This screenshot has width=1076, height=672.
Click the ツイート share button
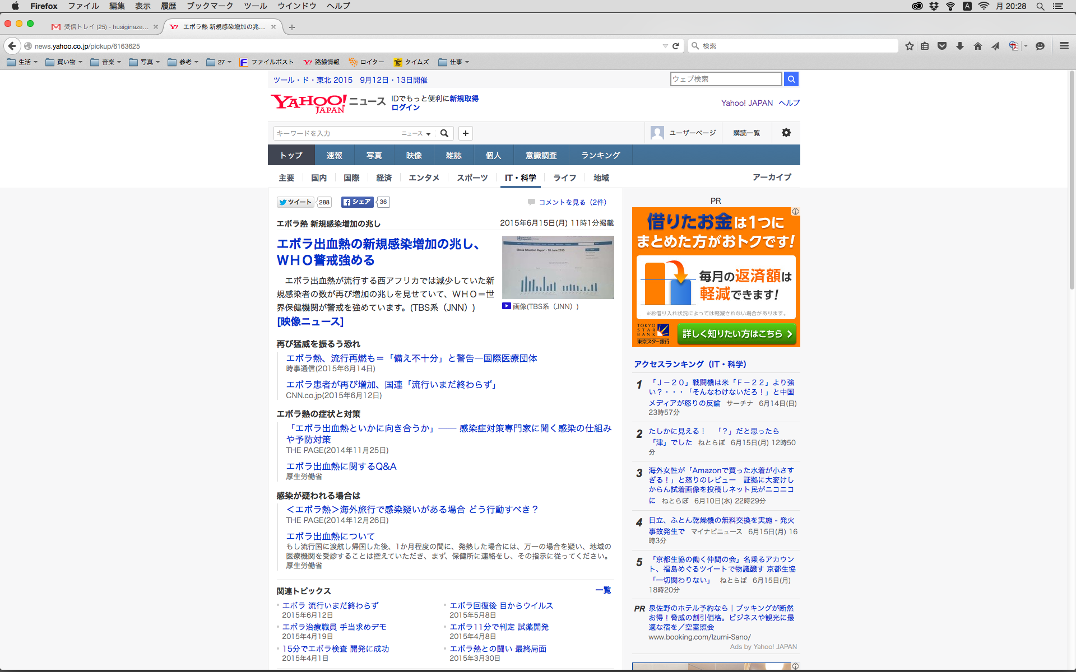(x=295, y=202)
